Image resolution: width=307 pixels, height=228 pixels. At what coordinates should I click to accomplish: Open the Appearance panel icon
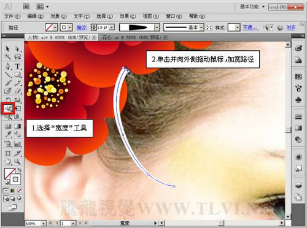tap(298, 157)
